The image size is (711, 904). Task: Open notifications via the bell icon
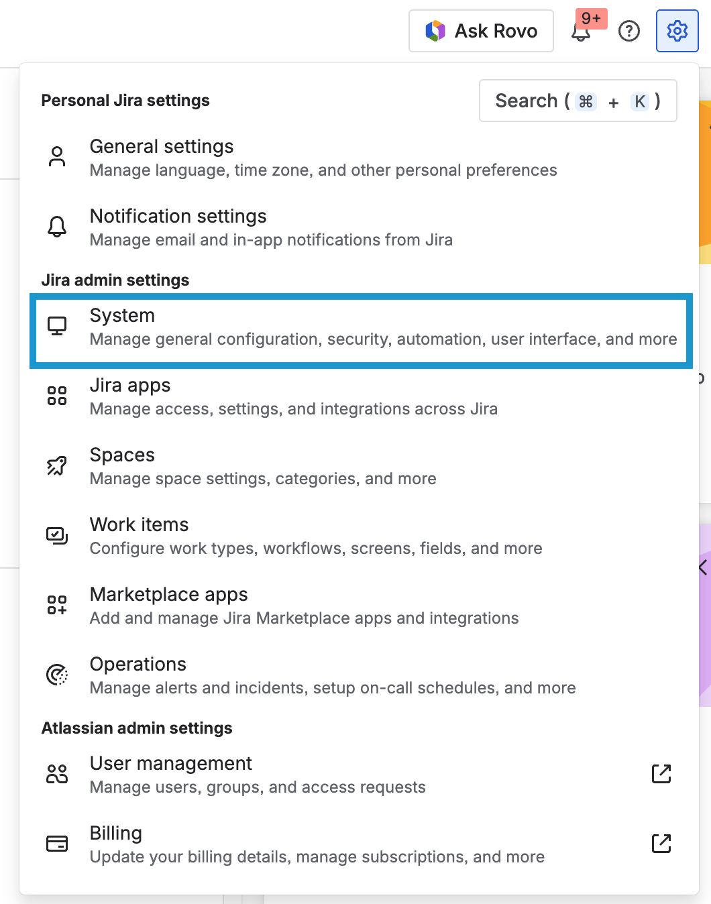[582, 31]
